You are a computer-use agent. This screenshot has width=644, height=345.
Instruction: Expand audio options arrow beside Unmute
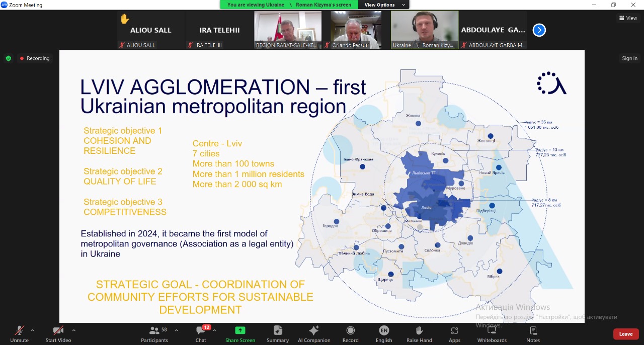(33, 330)
